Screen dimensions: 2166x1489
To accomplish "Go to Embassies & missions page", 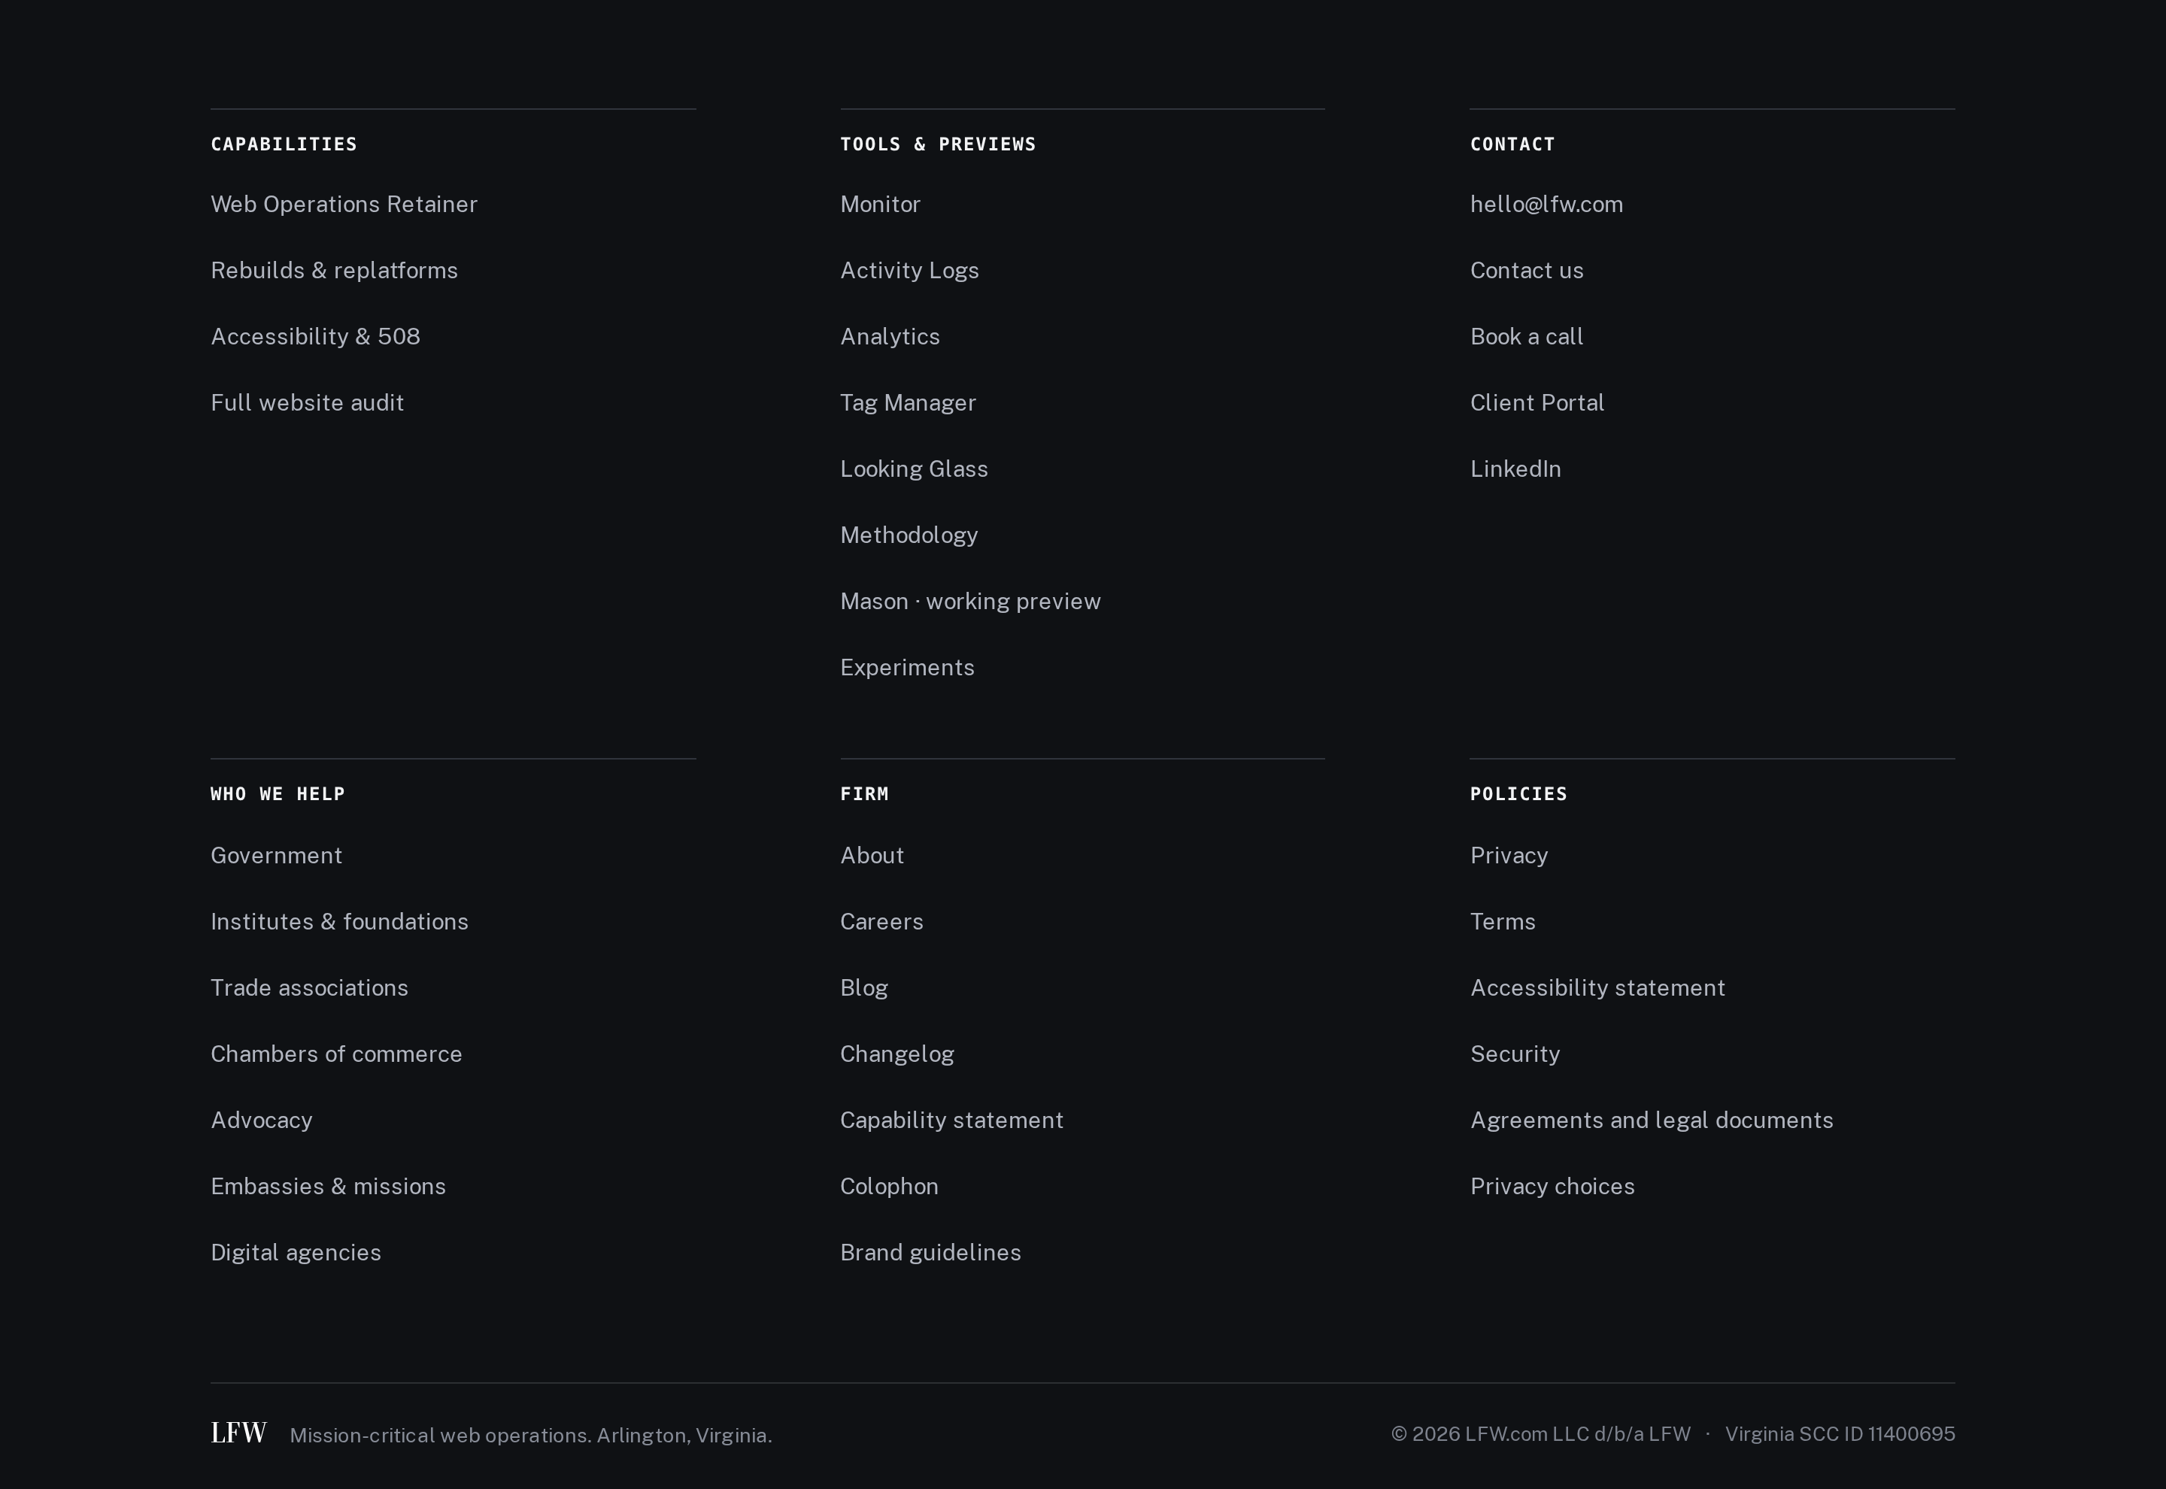I will (x=329, y=1187).
